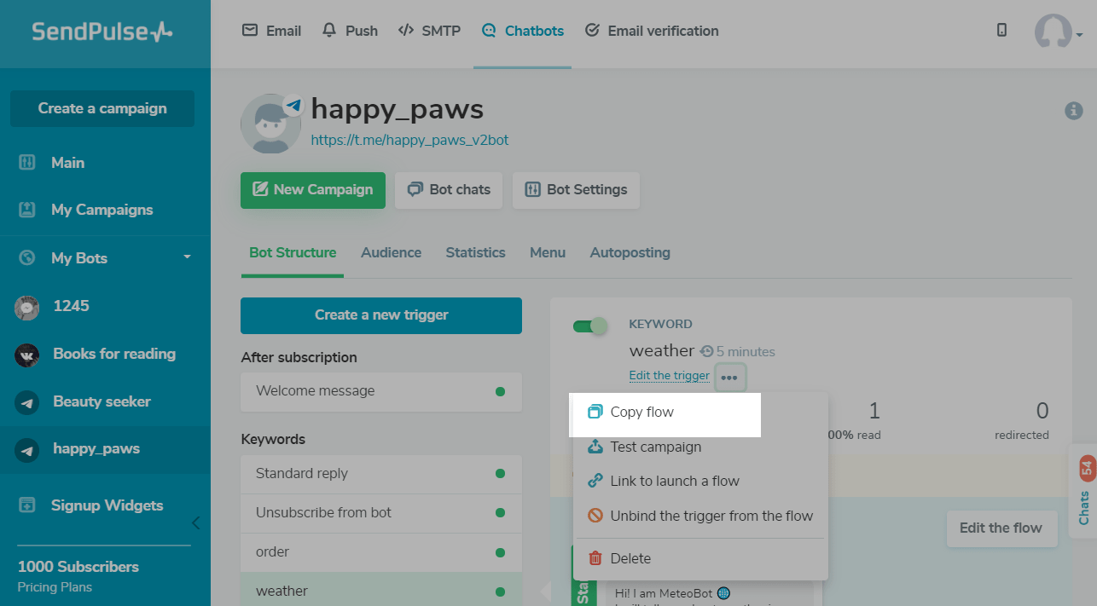This screenshot has width=1097, height=606.
Task: Click Create a new trigger
Action: [381, 315]
